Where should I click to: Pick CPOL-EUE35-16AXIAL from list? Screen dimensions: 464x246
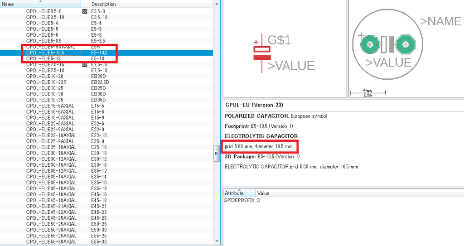[x=51, y=183]
